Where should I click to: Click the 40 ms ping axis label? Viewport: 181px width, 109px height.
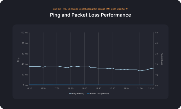25,64
